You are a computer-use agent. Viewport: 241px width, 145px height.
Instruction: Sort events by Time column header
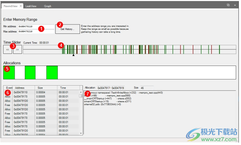(x=63, y=88)
